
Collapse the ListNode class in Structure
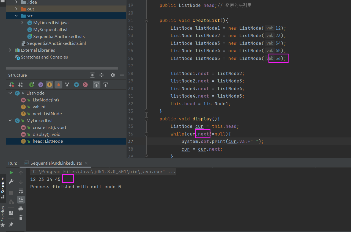click(x=10, y=93)
